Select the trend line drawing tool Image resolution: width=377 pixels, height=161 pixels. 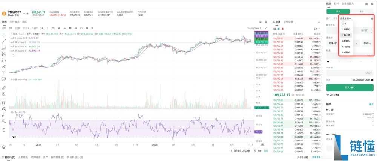coord(4,41)
